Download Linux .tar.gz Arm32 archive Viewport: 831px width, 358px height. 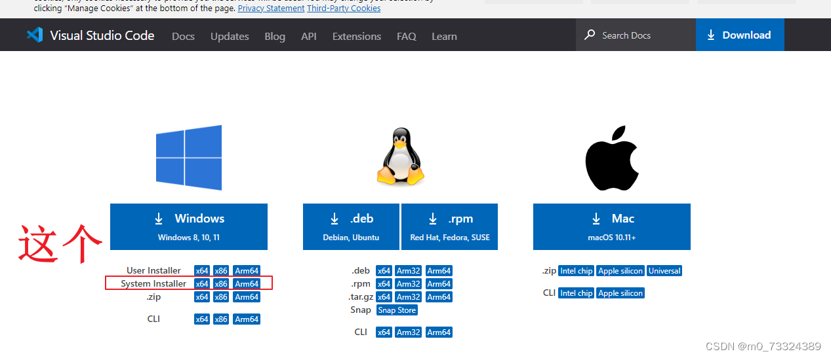pyautogui.click(x=408, y=297)
